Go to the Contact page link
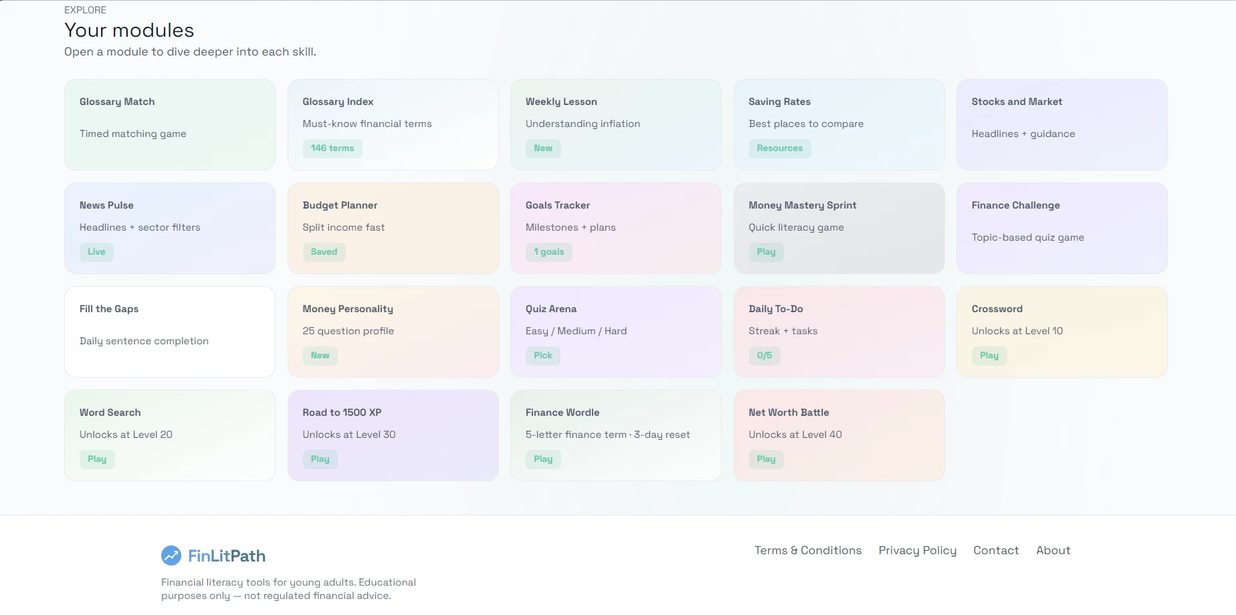Image resolution: width=1236 pixels, height=615 pixels. click(996, 550)
